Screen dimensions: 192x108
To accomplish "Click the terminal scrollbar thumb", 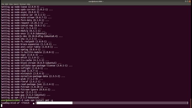I will [x=191, y=103].
